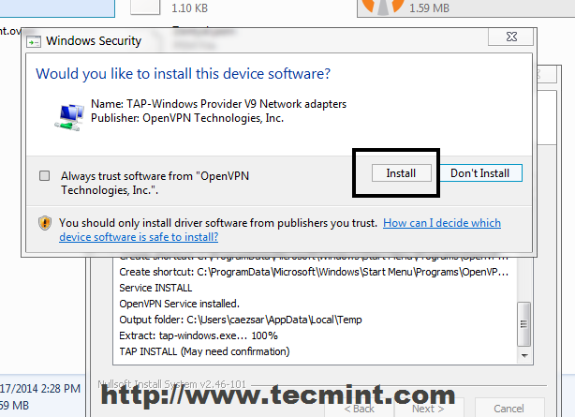This screenshot has height=417, width=575.
Task: Select 'Extract: tap-windows.exe... 100%' log line
Action: [199, 335]
